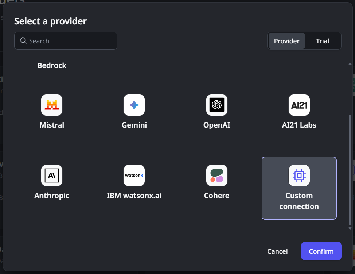Deselect the highlighted Custom connection tile

[299, 188]
